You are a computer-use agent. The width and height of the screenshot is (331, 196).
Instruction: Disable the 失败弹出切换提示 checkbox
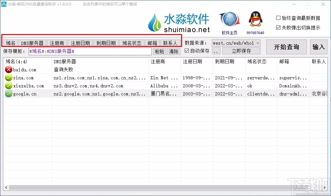click(x=277, y=27)
